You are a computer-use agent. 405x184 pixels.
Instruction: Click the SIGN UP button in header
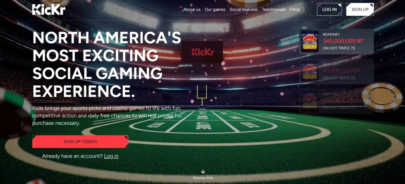[360, 9]
